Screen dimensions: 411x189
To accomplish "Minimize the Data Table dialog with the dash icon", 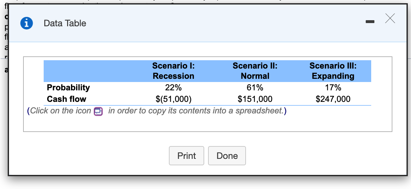I will 370,21.
